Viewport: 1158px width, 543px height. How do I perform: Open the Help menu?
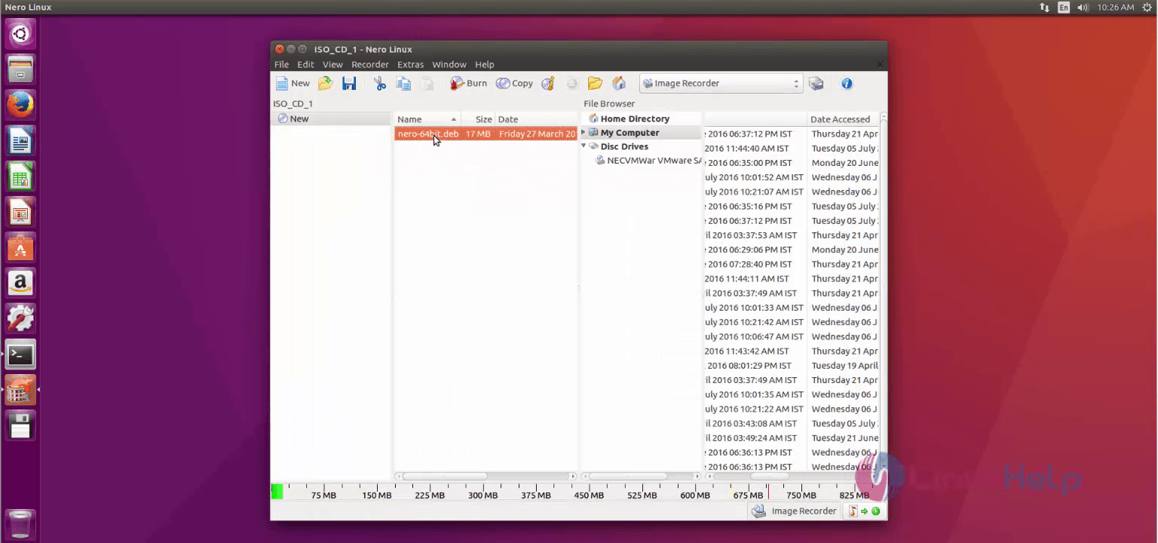(x=485, y=65)
